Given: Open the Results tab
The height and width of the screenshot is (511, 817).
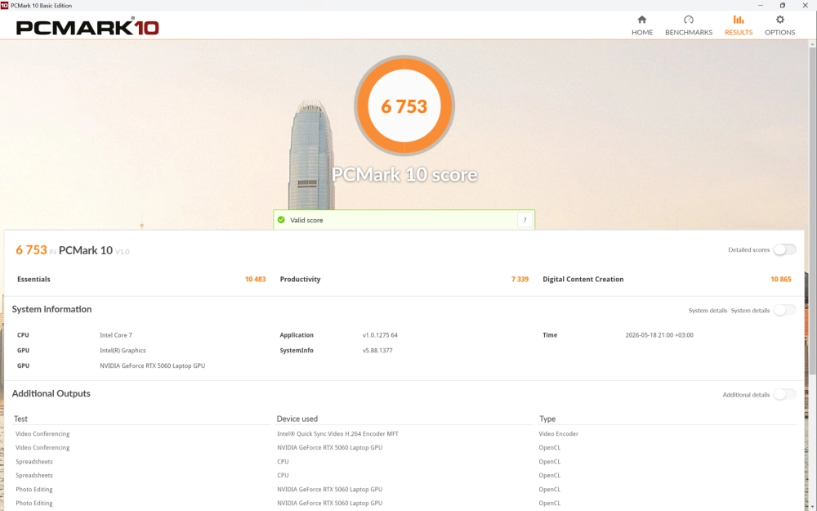Looking at the screenshot, I should 739,25.
